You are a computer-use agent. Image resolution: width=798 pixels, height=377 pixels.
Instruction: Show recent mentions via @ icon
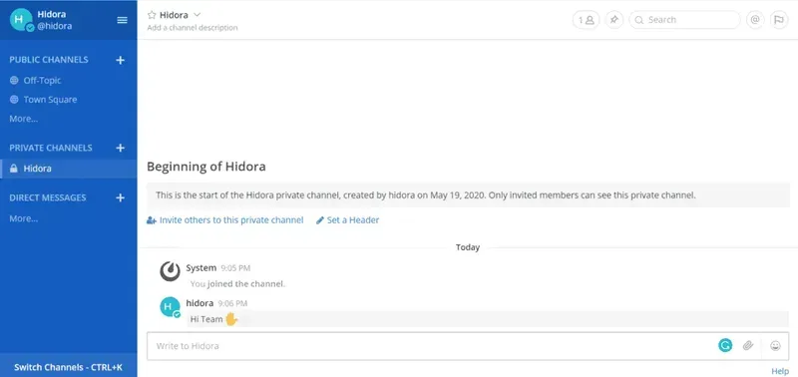click(755, 20)
